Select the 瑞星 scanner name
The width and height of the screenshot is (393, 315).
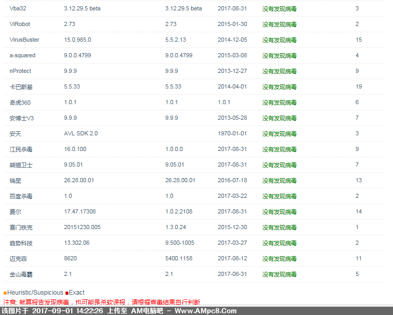15,181
